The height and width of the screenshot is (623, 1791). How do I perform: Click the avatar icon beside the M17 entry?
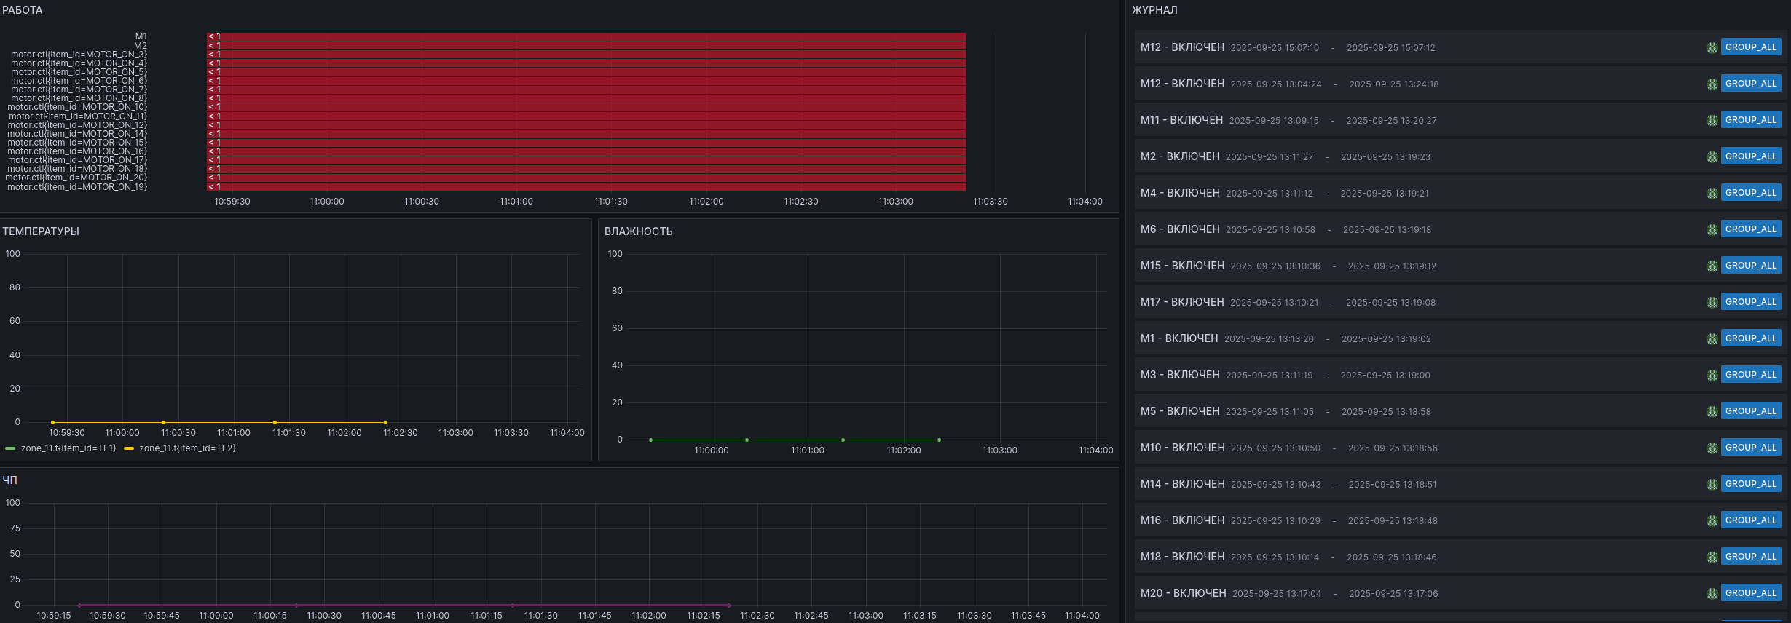coord(1712,303)
